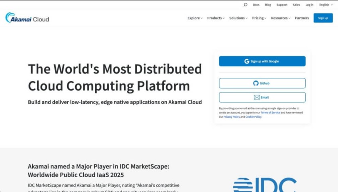This screenshot has width=338, height=192.
Task: Click the Github octocat icon
Action: coord(256,83)
